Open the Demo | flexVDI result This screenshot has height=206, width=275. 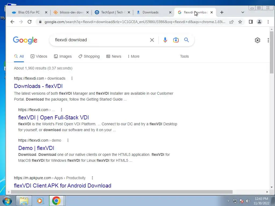(x=36, y=148)
